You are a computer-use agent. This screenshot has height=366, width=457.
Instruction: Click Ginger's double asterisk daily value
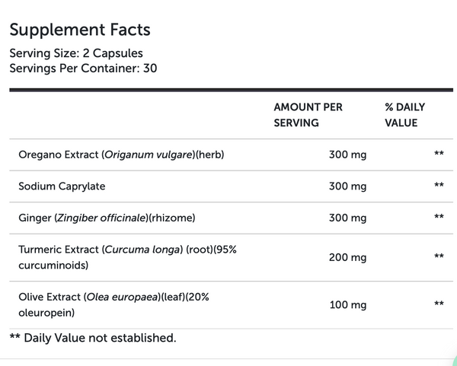point(439,217)
